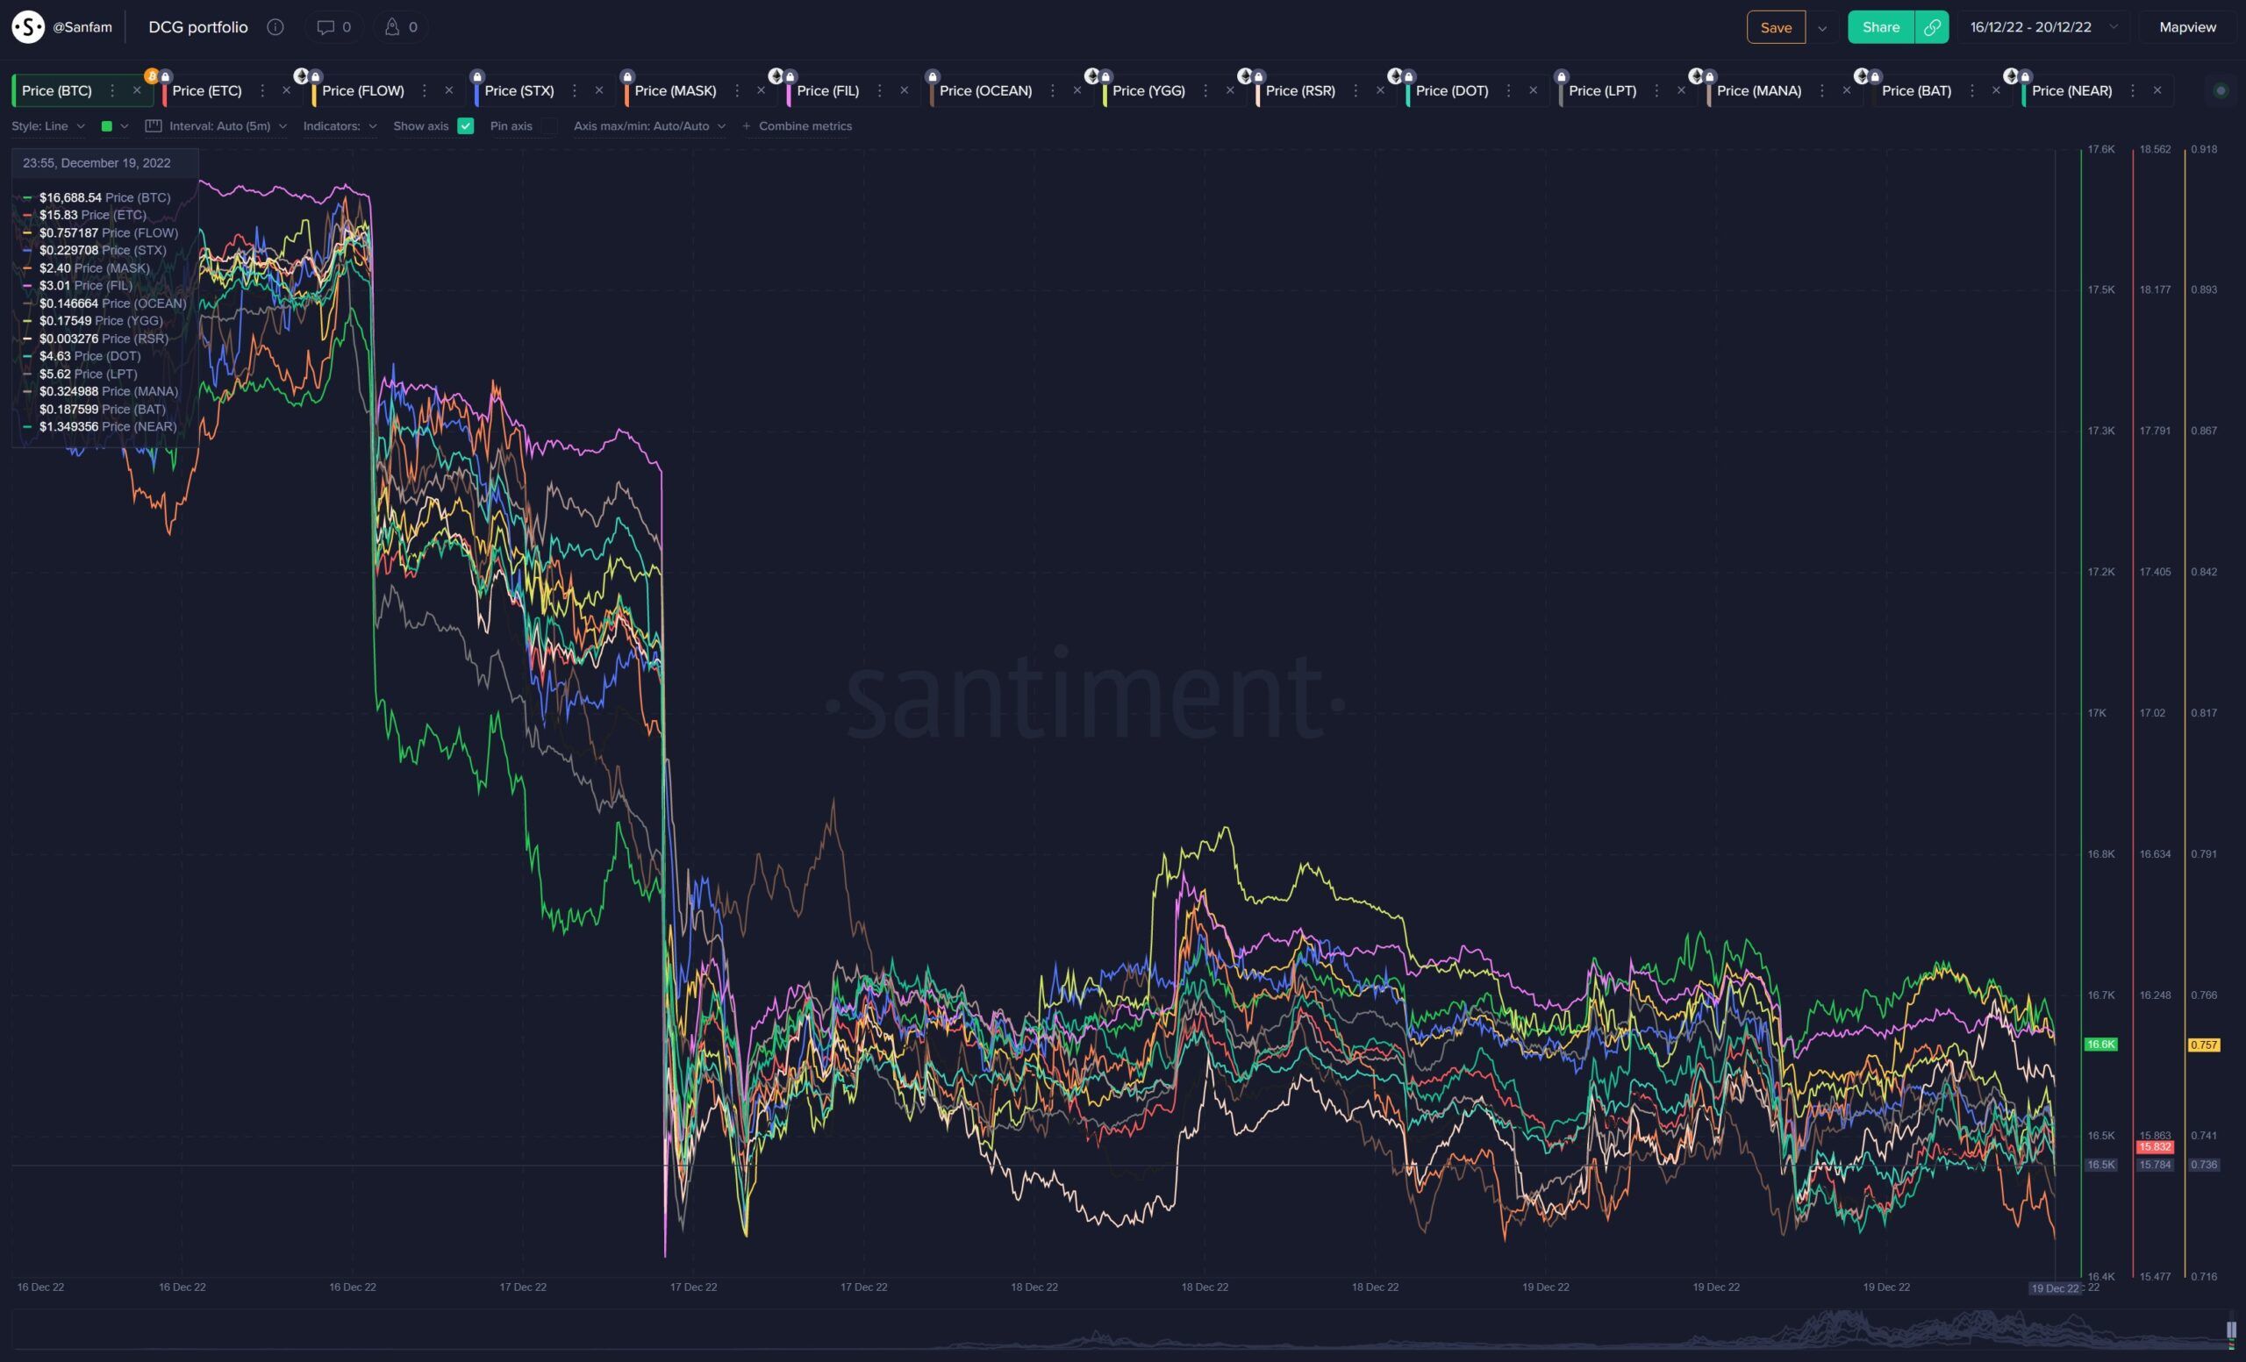Open the date range 16/12/22 - 20/12/22 picker
Image resolution: width=2246 pixels, height=1362 pixels.
[x=2042, y=27]
